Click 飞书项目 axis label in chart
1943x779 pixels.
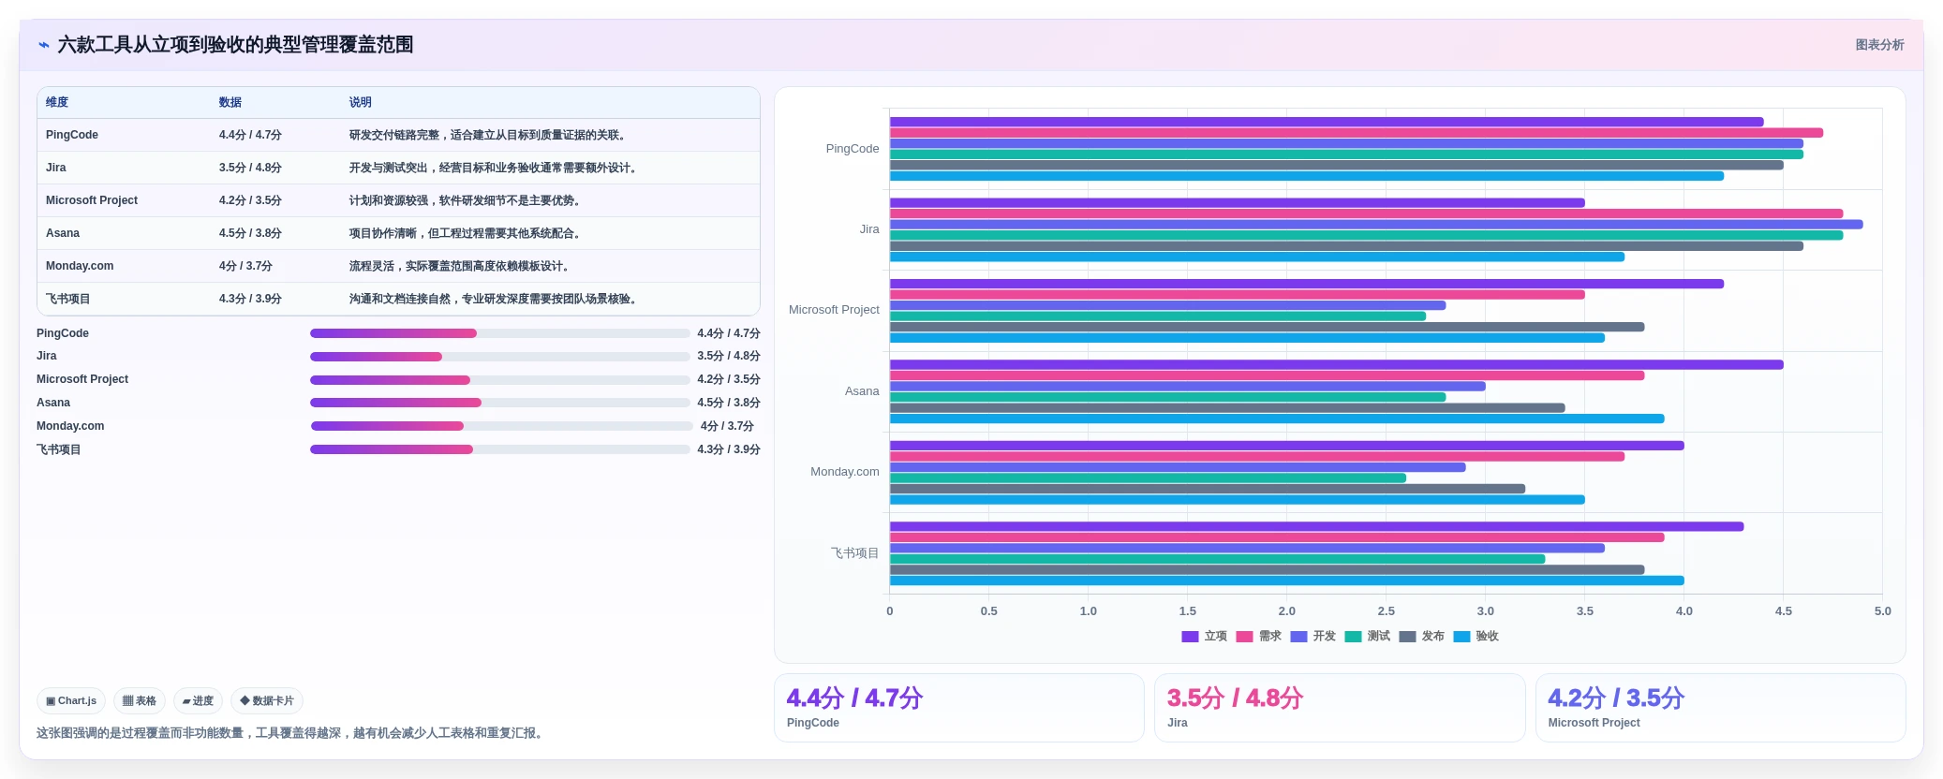tap(855, 553)
